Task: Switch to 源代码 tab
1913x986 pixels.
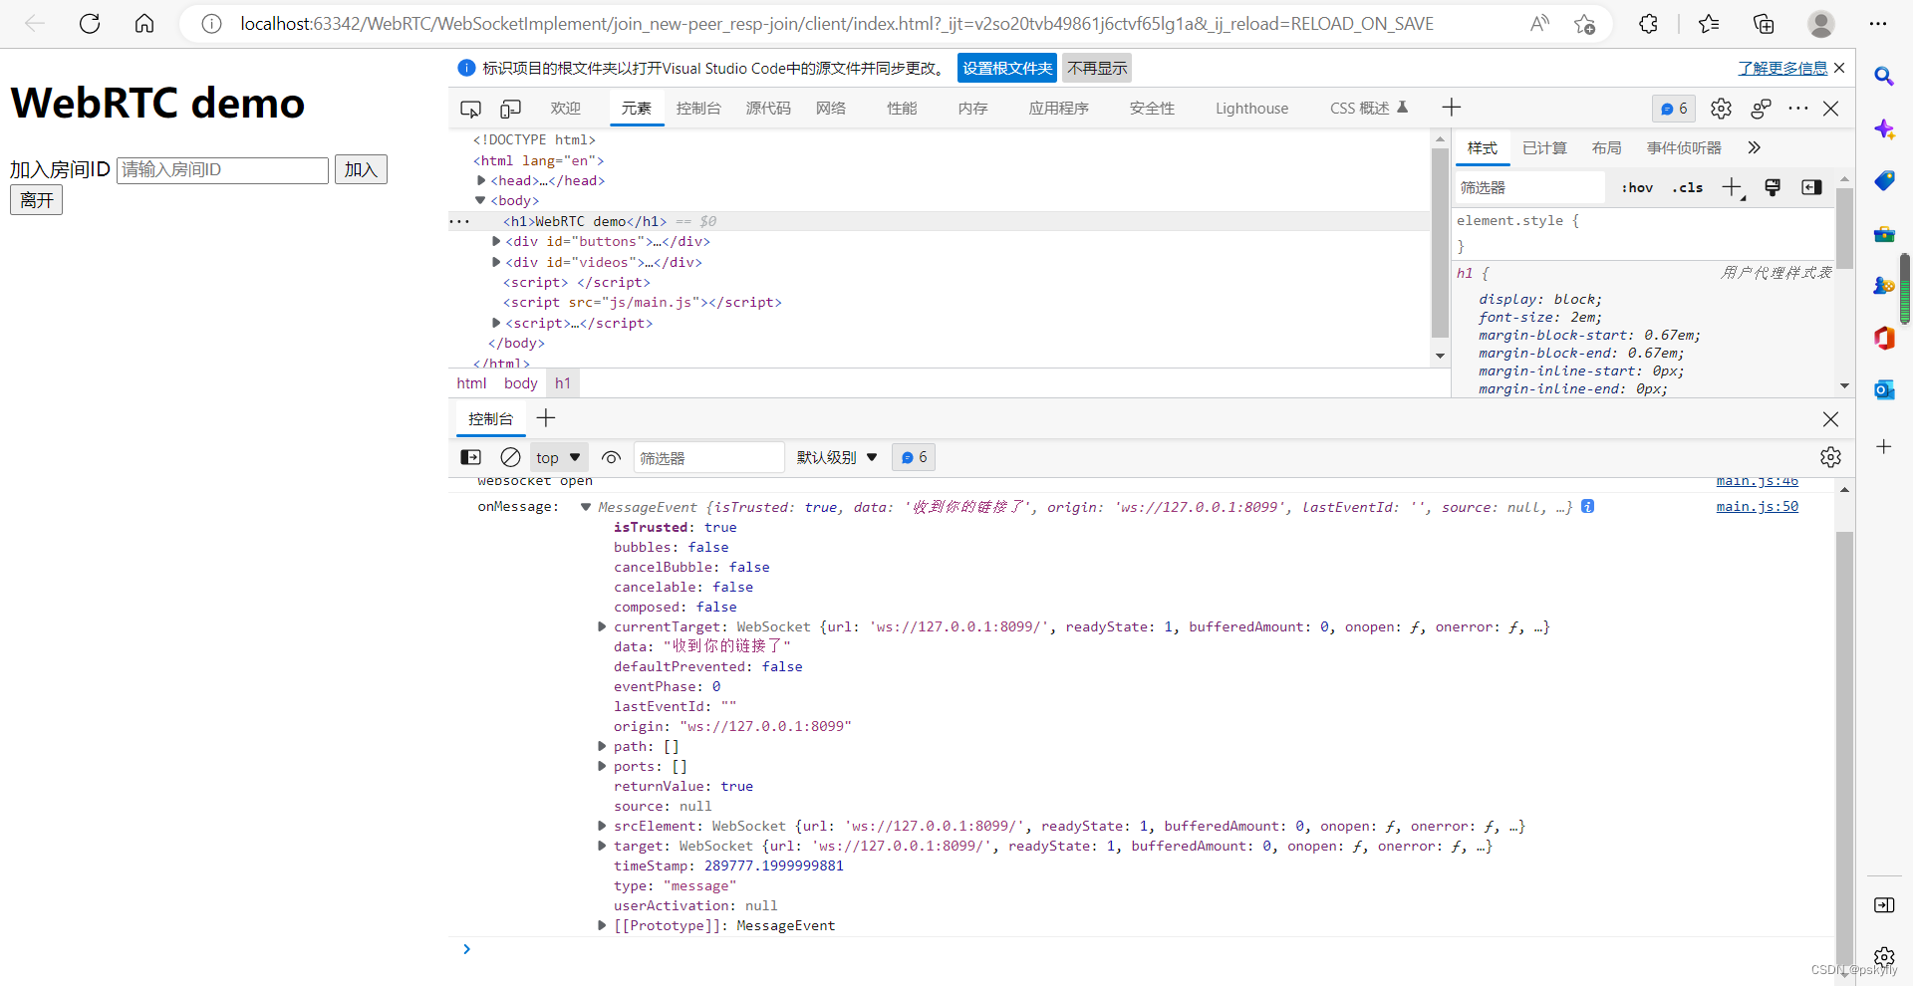Action: coord(768,109)
